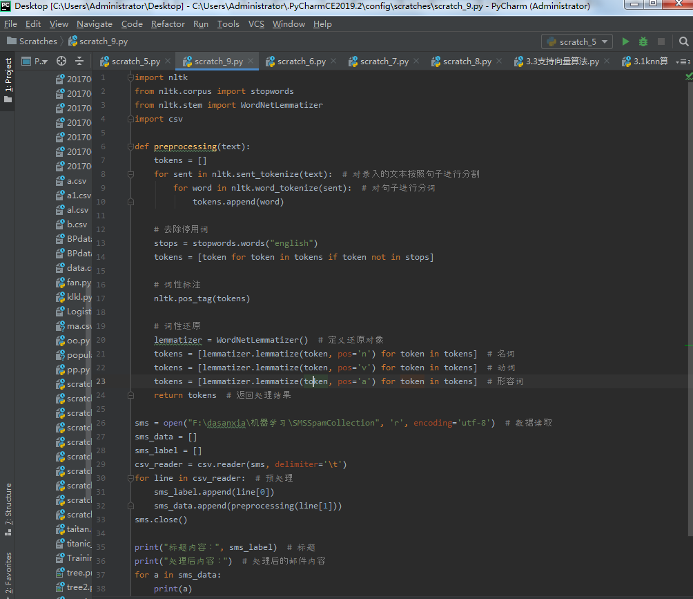
Task: Collapse for line in csv_reader loop
Action: pyautogui.click(x=130, y=478)
